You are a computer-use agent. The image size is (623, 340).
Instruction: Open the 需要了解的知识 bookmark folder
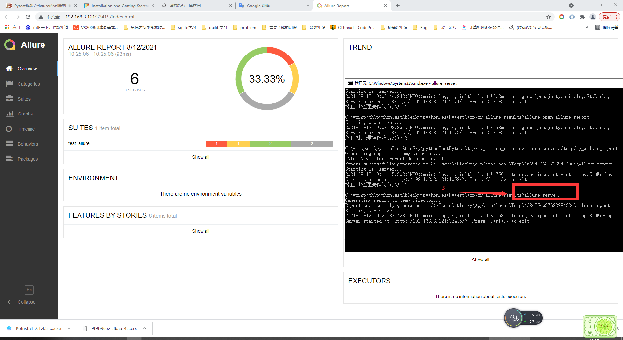pos(279,27)
